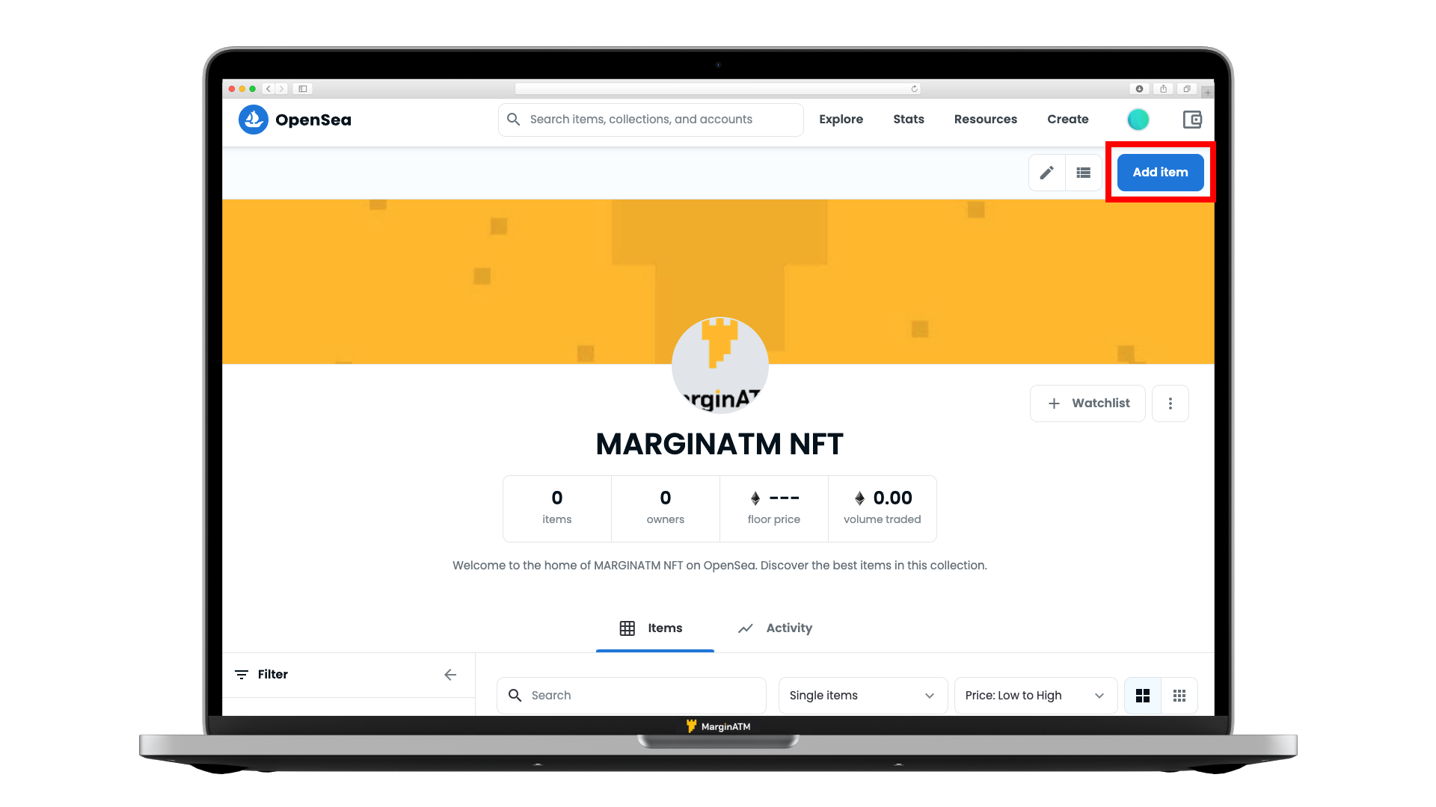Open Explore menu item
Screen dimensions: 1436x807
click(841, 118)
